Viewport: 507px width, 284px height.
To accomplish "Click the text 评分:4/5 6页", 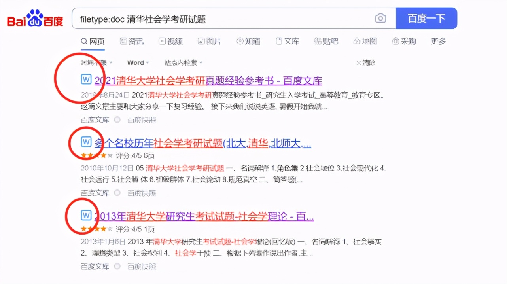I will pos(135,156).
